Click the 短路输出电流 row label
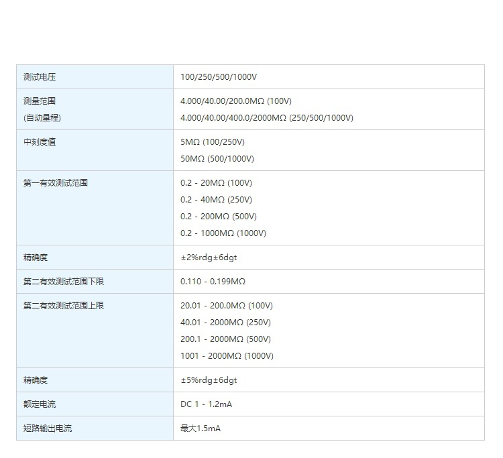 [x=48, y=428]
